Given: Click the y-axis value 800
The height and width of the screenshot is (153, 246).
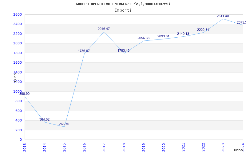Looking at the screenshot, I should point(18,101).
